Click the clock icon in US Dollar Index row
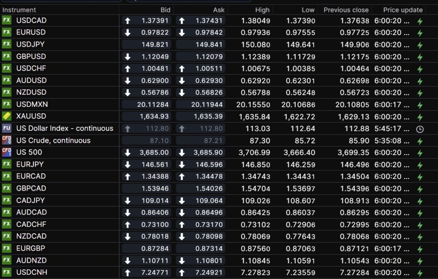The image size is (438, 279). (x=420, y=129)
